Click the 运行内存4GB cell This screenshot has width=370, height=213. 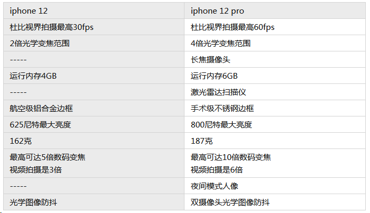(x=94, y=76)
